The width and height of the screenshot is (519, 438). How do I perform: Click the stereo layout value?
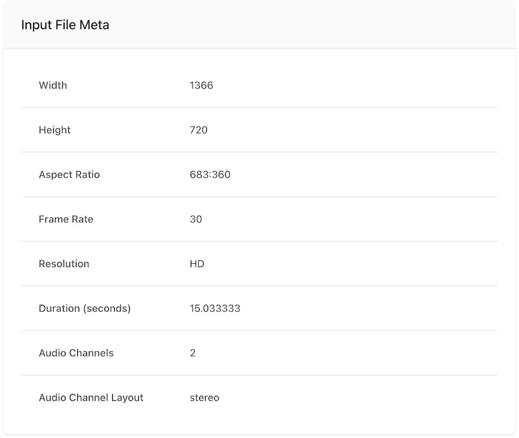204,397
